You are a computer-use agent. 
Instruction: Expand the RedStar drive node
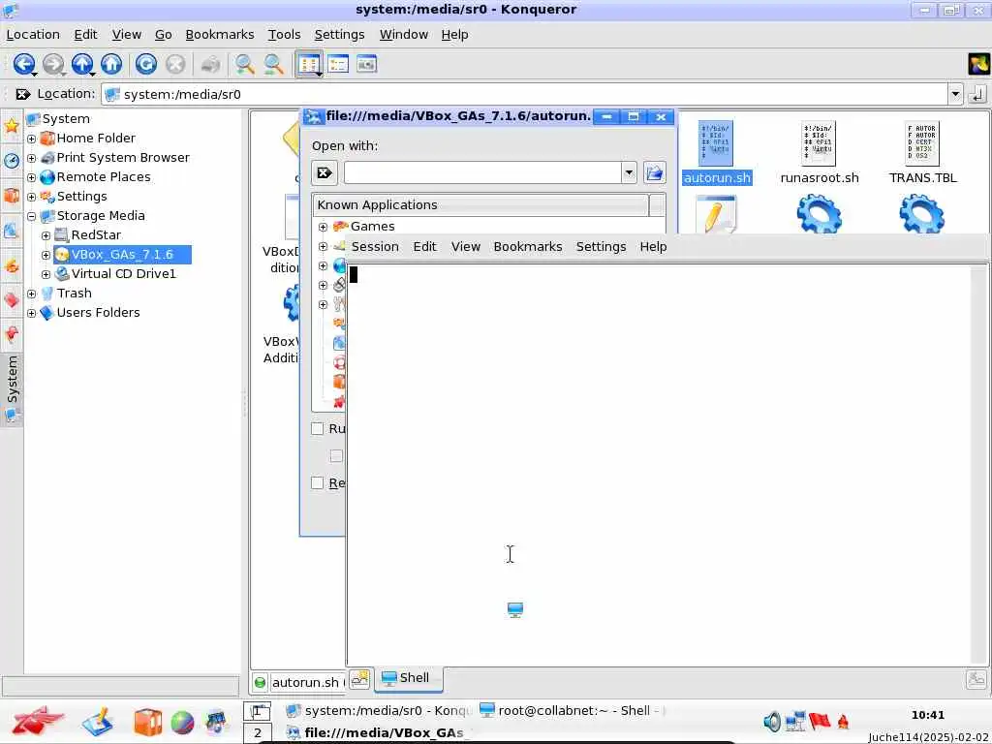(46, 235)
